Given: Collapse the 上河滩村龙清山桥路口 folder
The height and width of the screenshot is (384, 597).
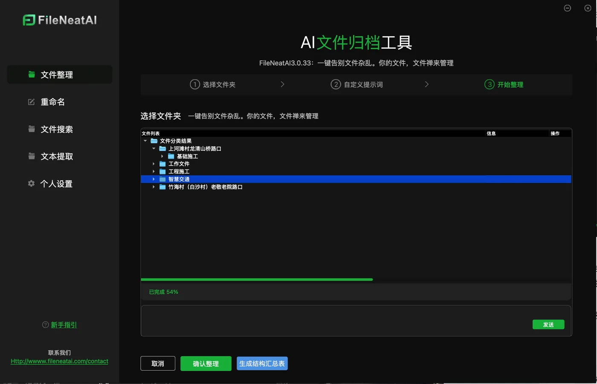Looking at the screenshot, I should [154, 148].
